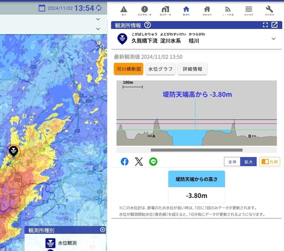Share via the LINE icon
The image size is (284, 251).
[153, 162]
